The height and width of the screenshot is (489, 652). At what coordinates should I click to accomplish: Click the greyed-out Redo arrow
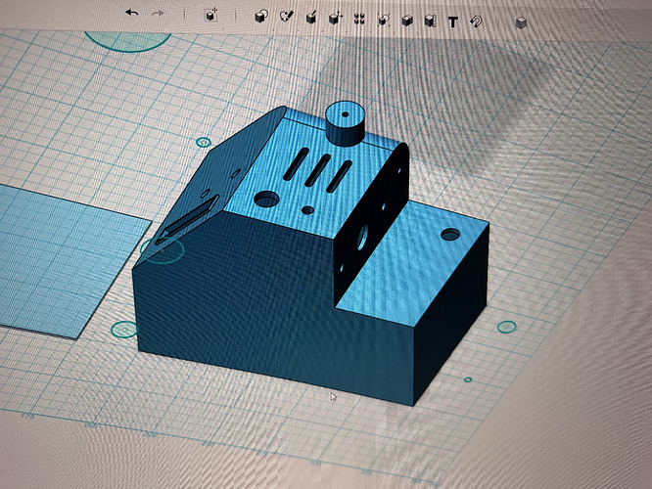pyautogui.click(x=158, y=14)
